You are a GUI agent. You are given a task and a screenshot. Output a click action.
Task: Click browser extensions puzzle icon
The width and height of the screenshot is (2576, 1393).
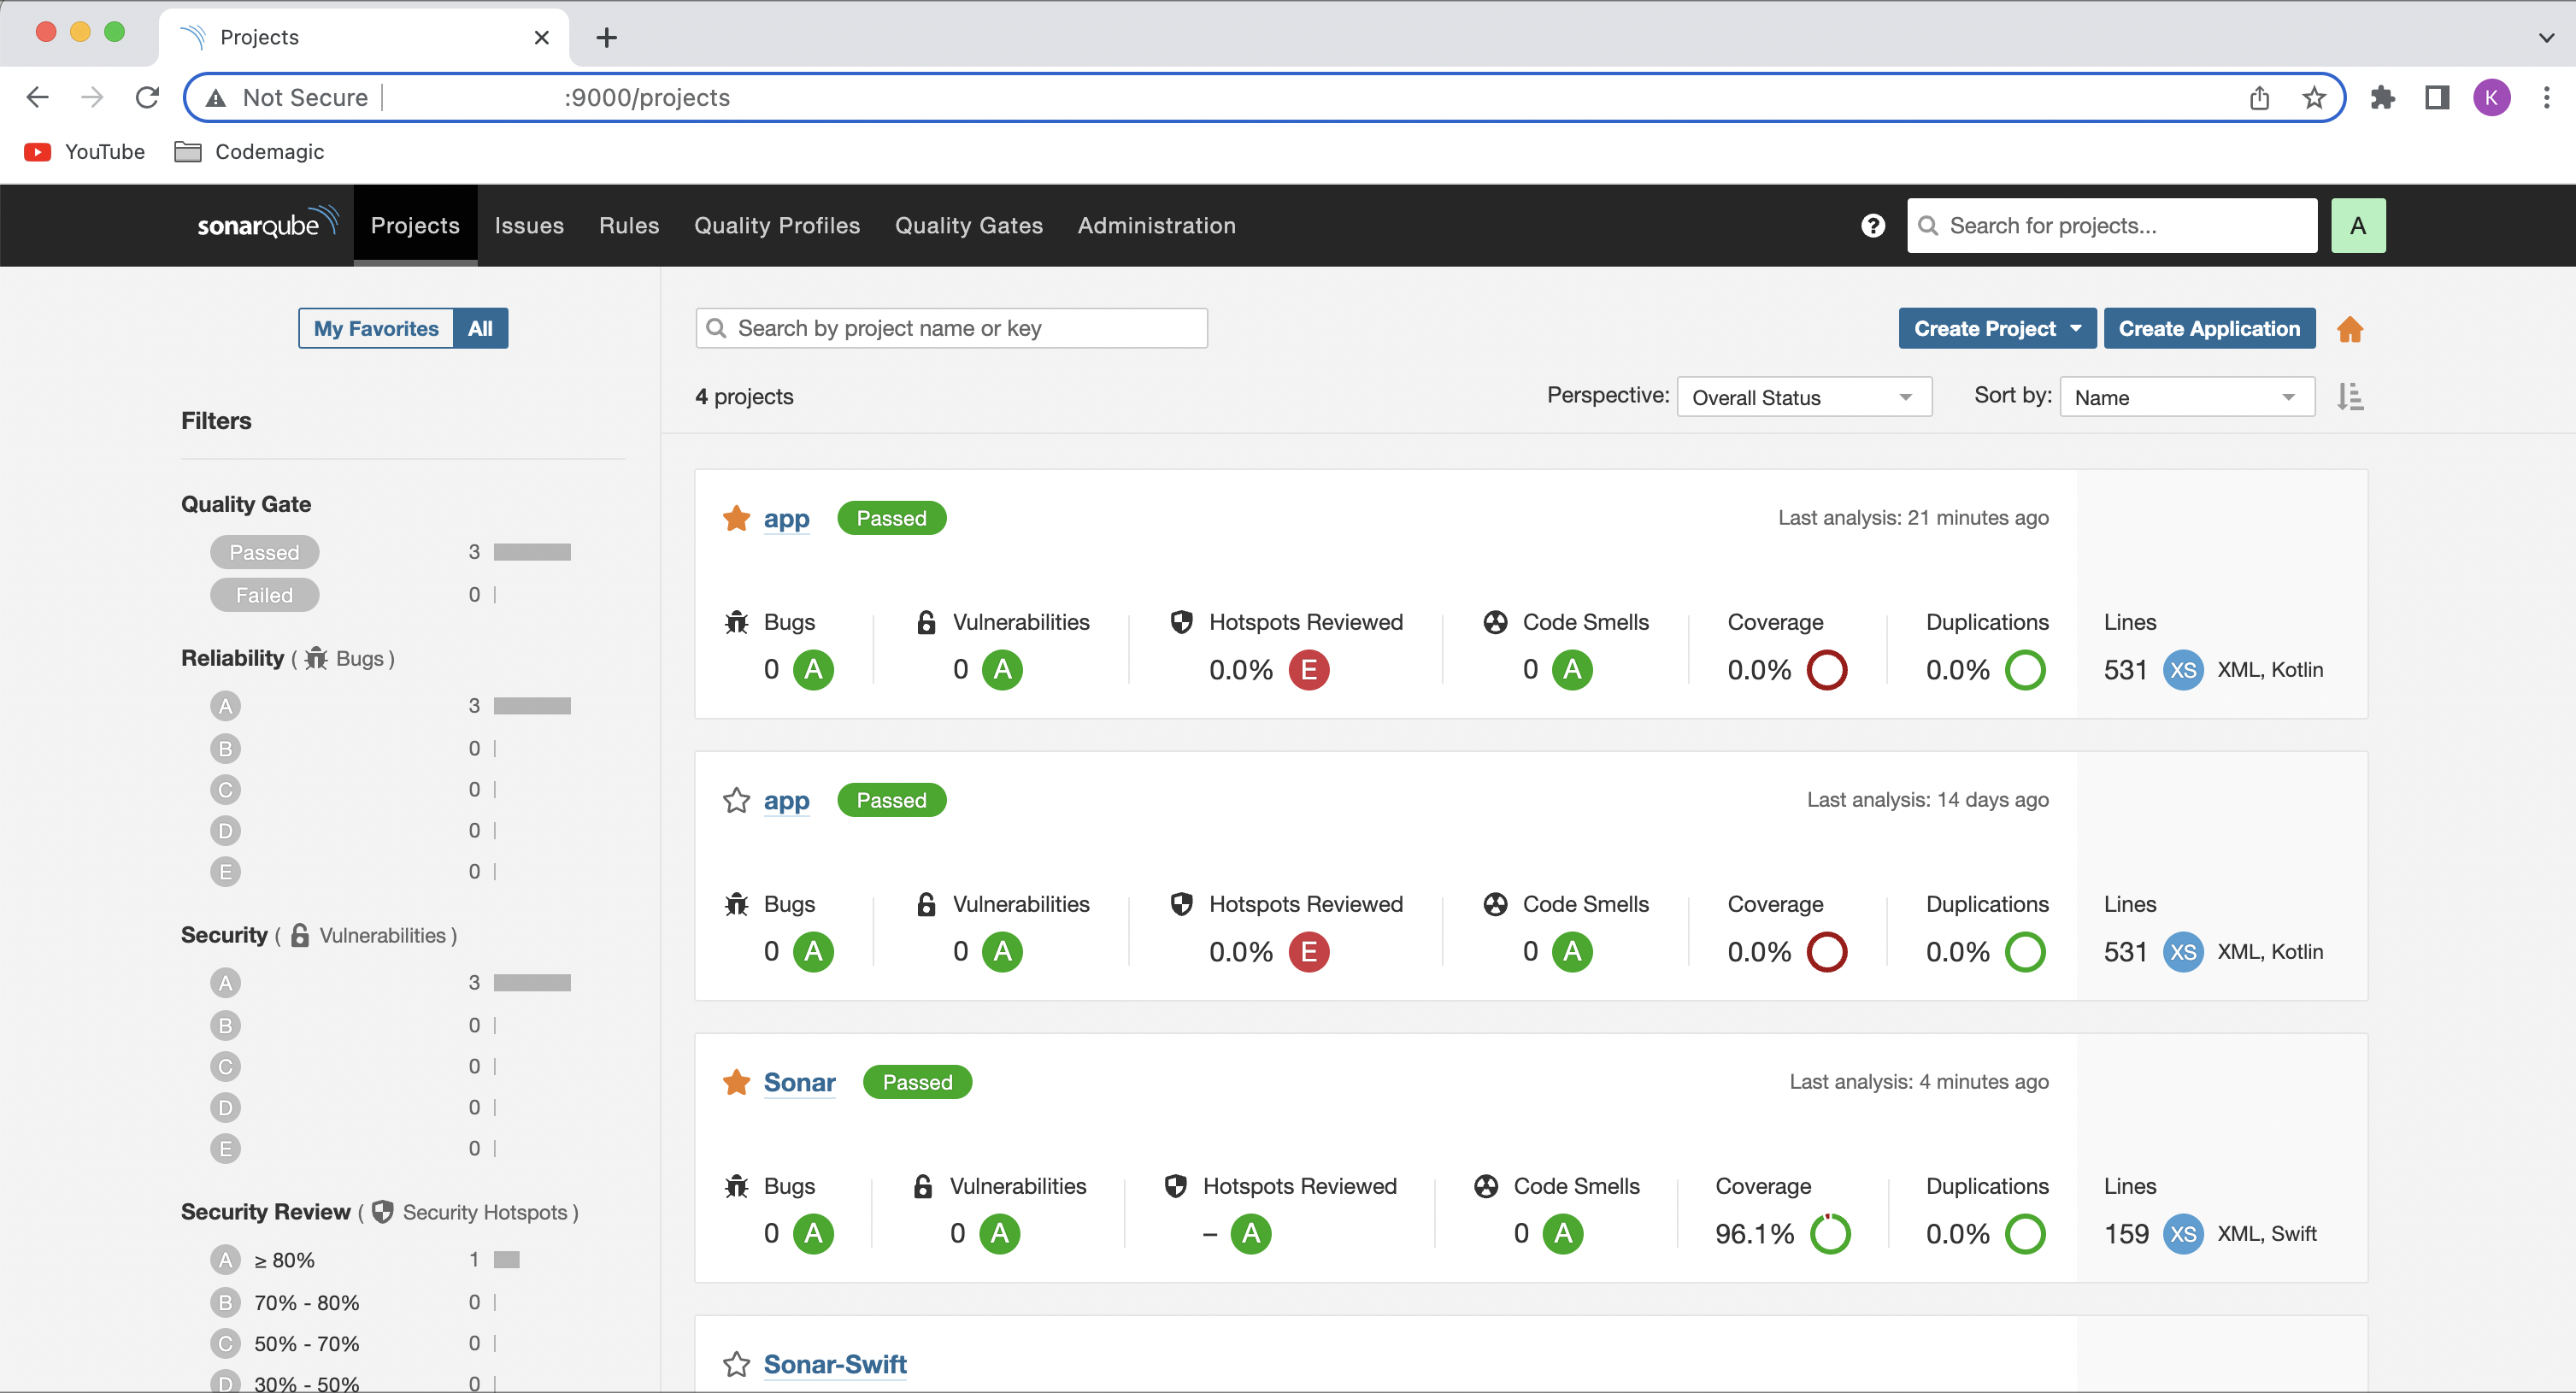(x=2383, y=97)
